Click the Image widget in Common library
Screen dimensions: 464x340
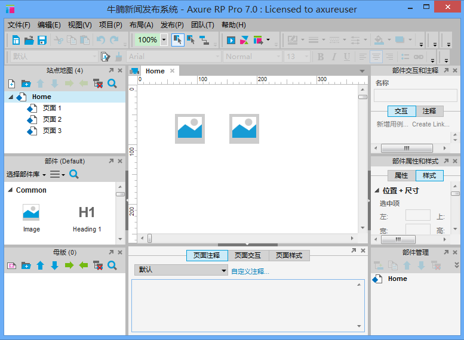pyautogui.click(x=31, y=218)
